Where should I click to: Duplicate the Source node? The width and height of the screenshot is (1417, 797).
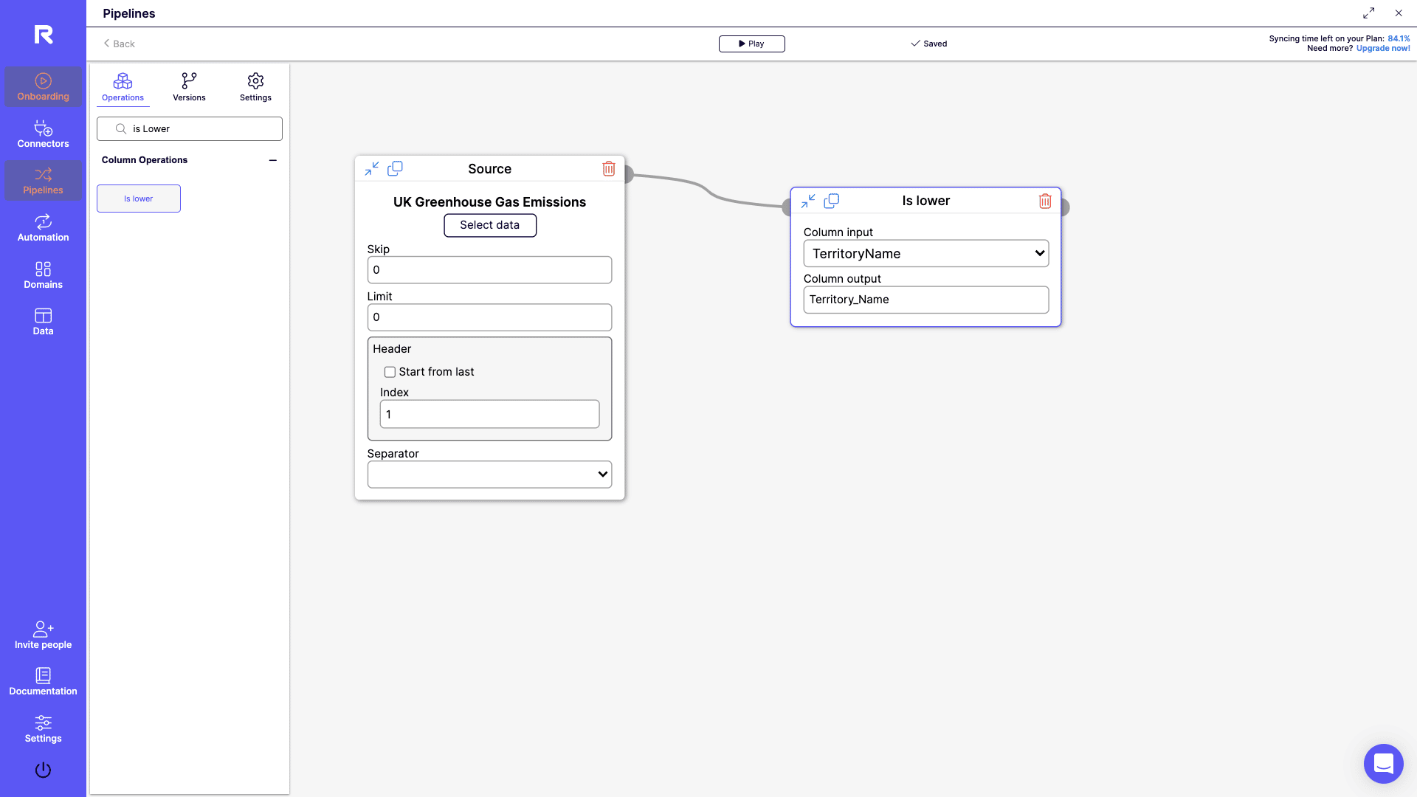point(395,169)
